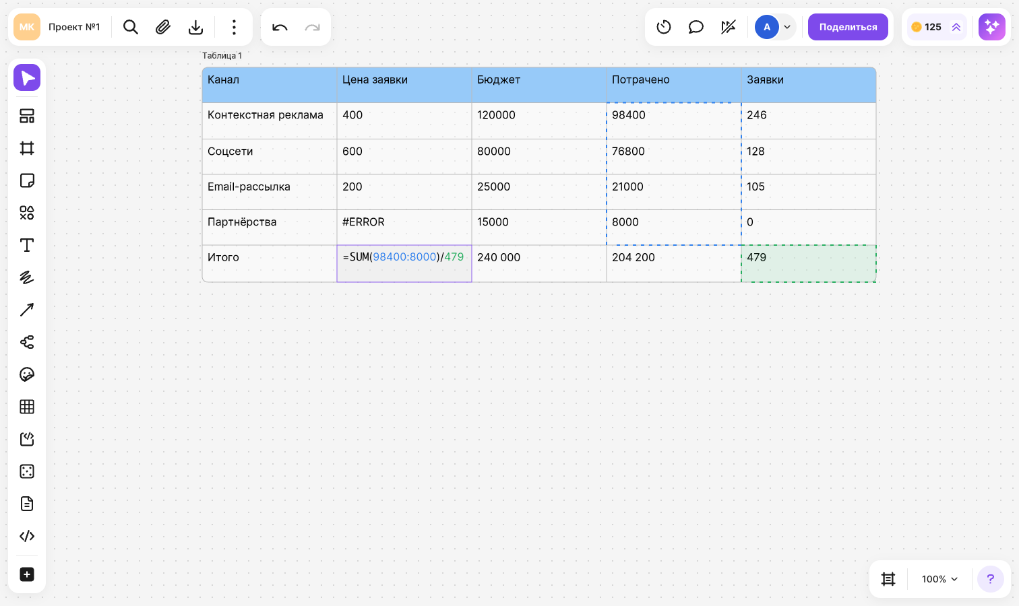Select the cursor pointer tool
This screenshot has width=1019, height=606.
(x=27, y=78)
